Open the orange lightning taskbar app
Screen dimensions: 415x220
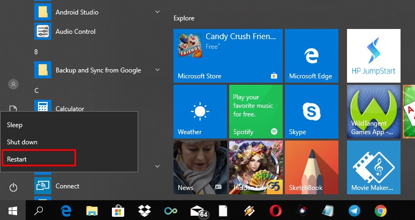(249, 211)
